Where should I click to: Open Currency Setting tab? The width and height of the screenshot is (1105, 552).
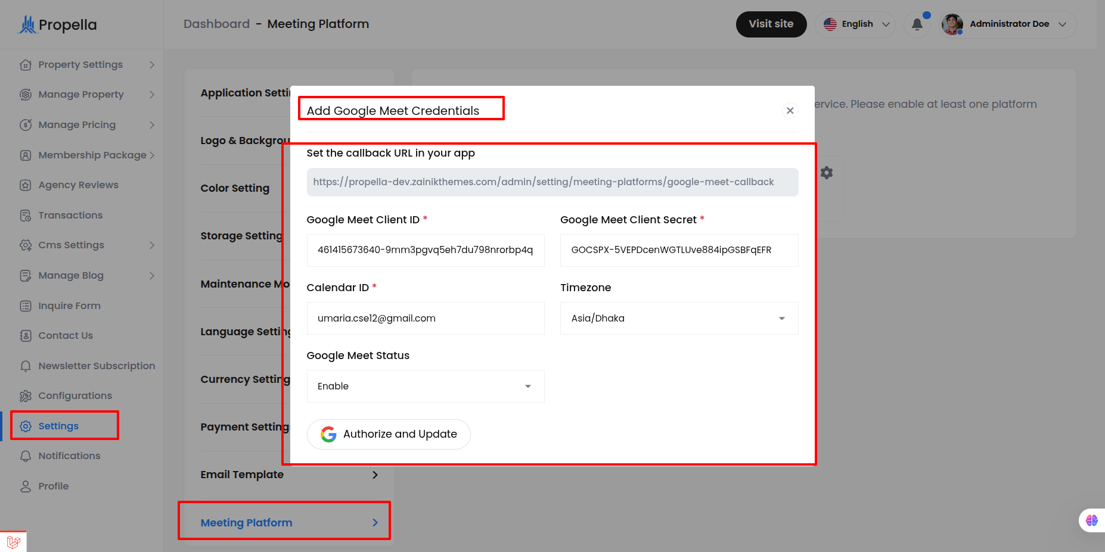(x=246, y=379)
